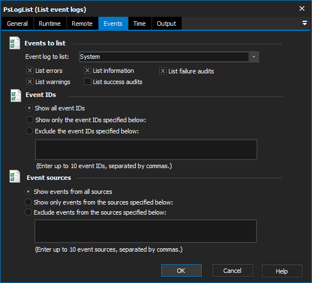Open the tab overflow menu icon
Screen dimensions: 312x283
(304, 23)
